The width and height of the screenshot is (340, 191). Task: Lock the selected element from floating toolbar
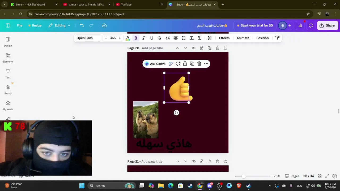[x=185, y=64]
